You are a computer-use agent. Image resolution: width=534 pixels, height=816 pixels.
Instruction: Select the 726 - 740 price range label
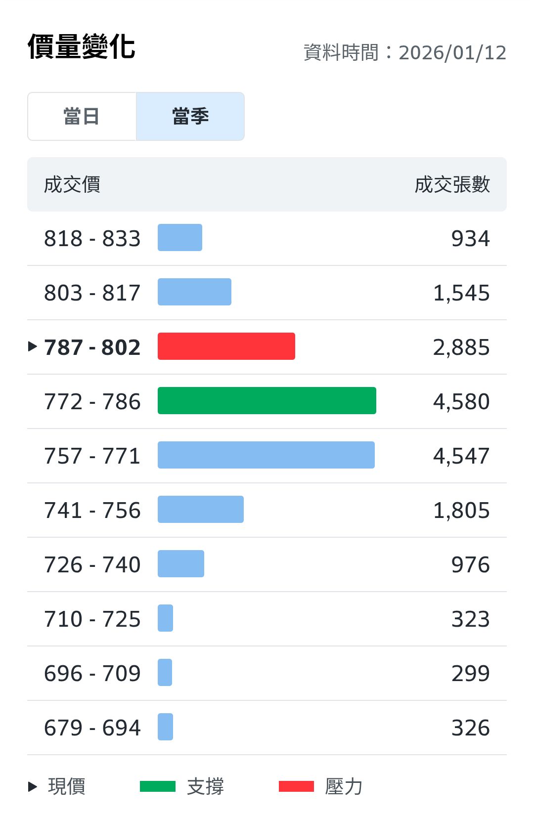coord(92,564)
